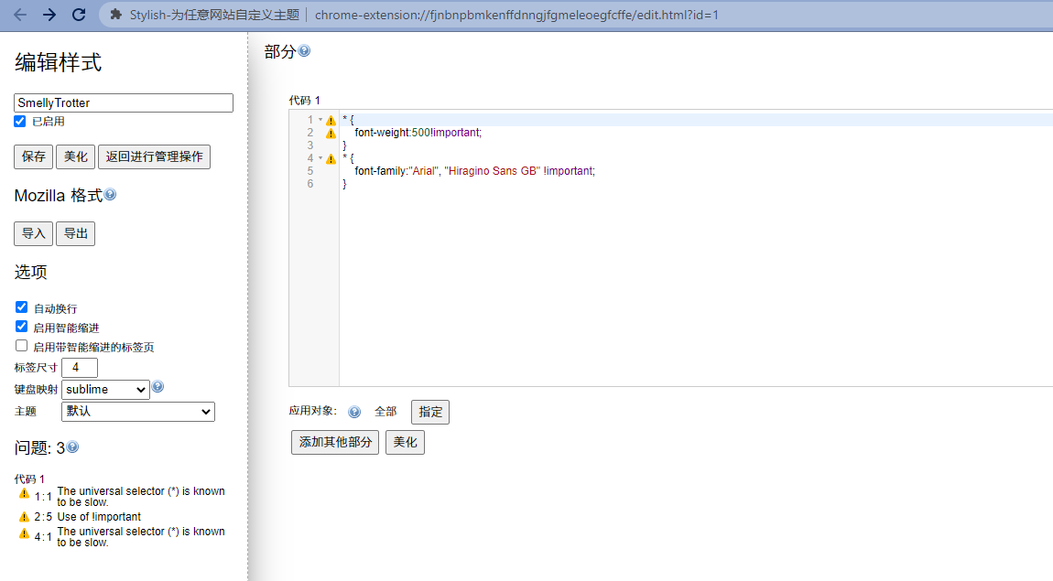The width and height of the screenshot is (1053, 581).
Task: Click the 指定 button
Action: tap(430, 412)
